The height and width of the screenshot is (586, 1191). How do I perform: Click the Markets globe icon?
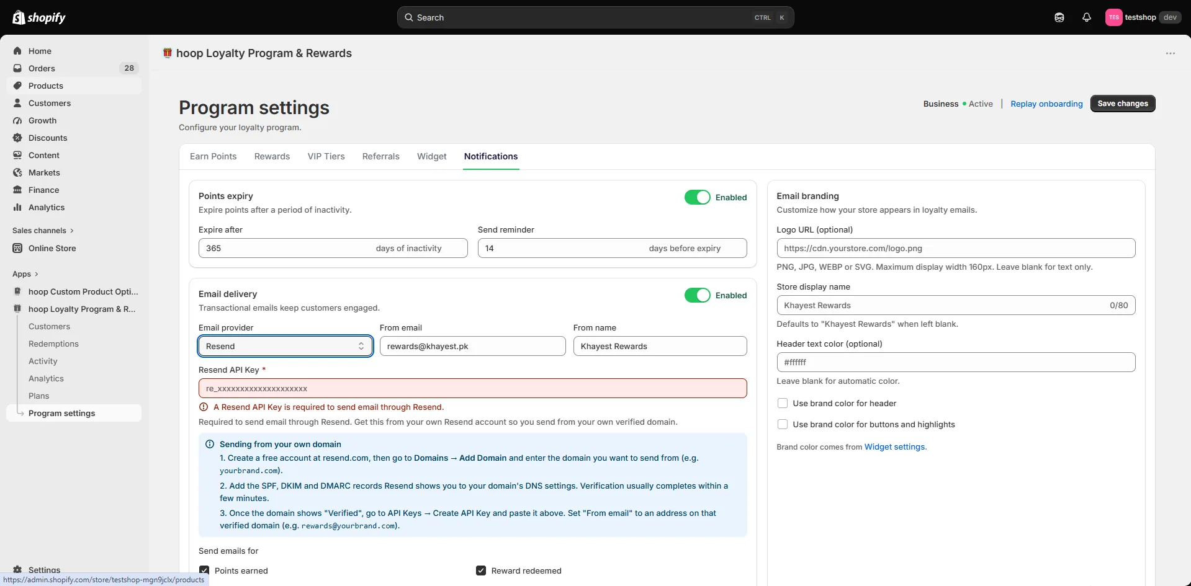pos(17,172)
